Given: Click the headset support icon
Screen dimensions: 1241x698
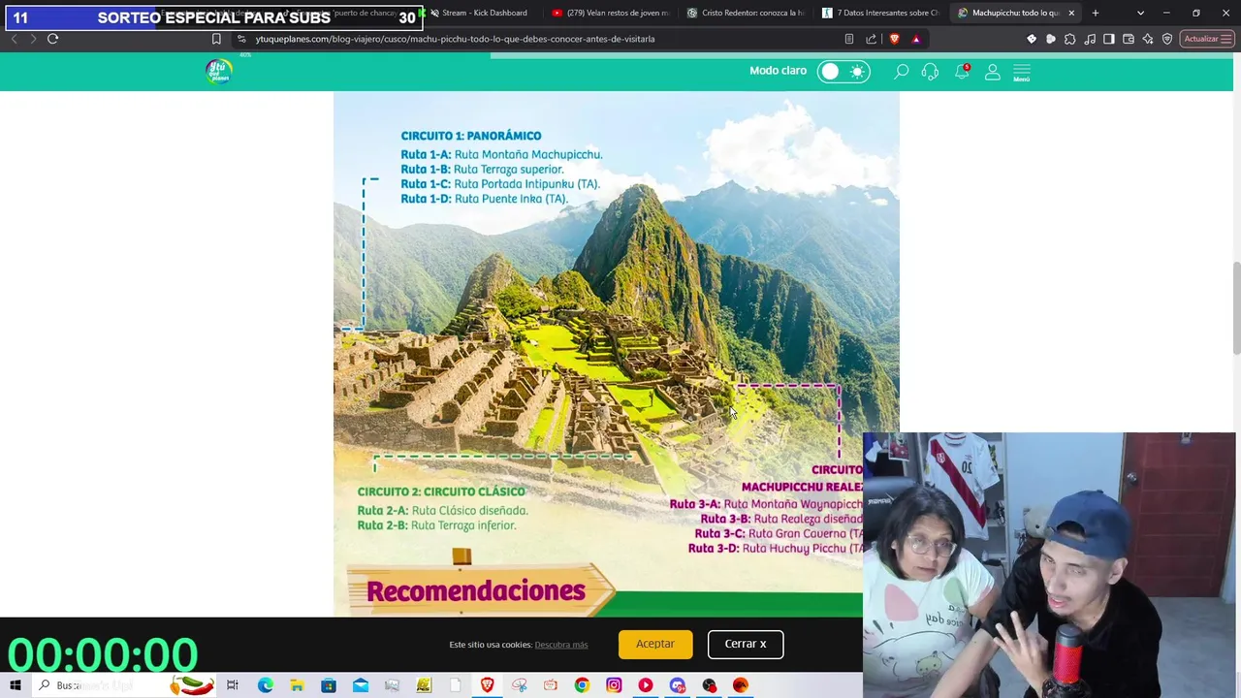Looking at the screenshot, I should pos(930,72).
